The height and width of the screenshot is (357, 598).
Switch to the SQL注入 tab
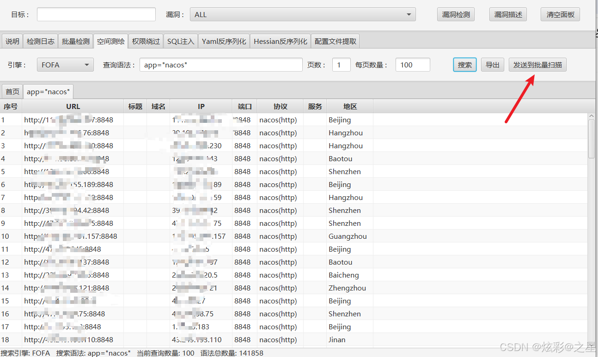[181, 41]
